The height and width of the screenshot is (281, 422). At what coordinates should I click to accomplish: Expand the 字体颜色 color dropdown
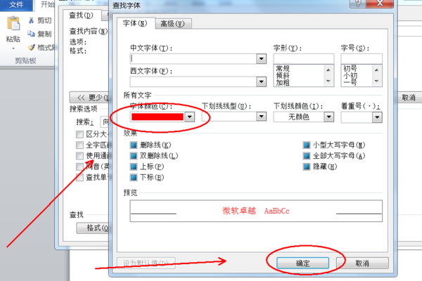pyautogui.click(x=190, y=117)
